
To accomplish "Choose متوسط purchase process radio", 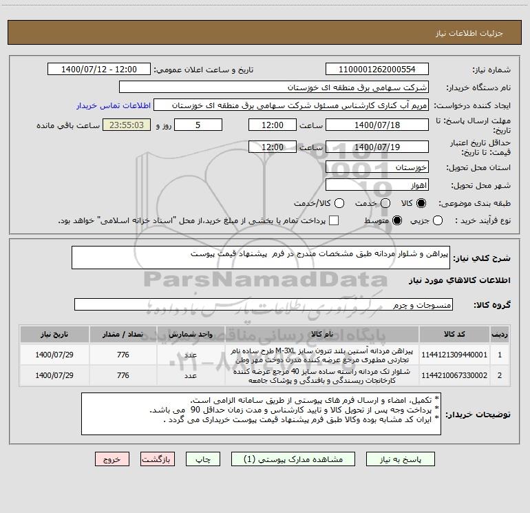I will (397, 220).
